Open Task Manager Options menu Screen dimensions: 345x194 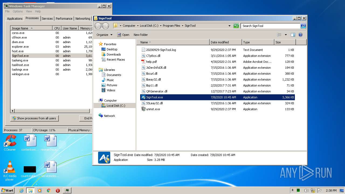pos(18,11)
